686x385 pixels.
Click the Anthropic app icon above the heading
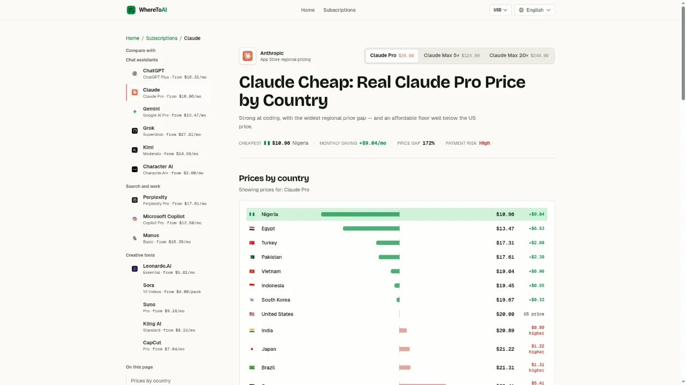(248, 56)
